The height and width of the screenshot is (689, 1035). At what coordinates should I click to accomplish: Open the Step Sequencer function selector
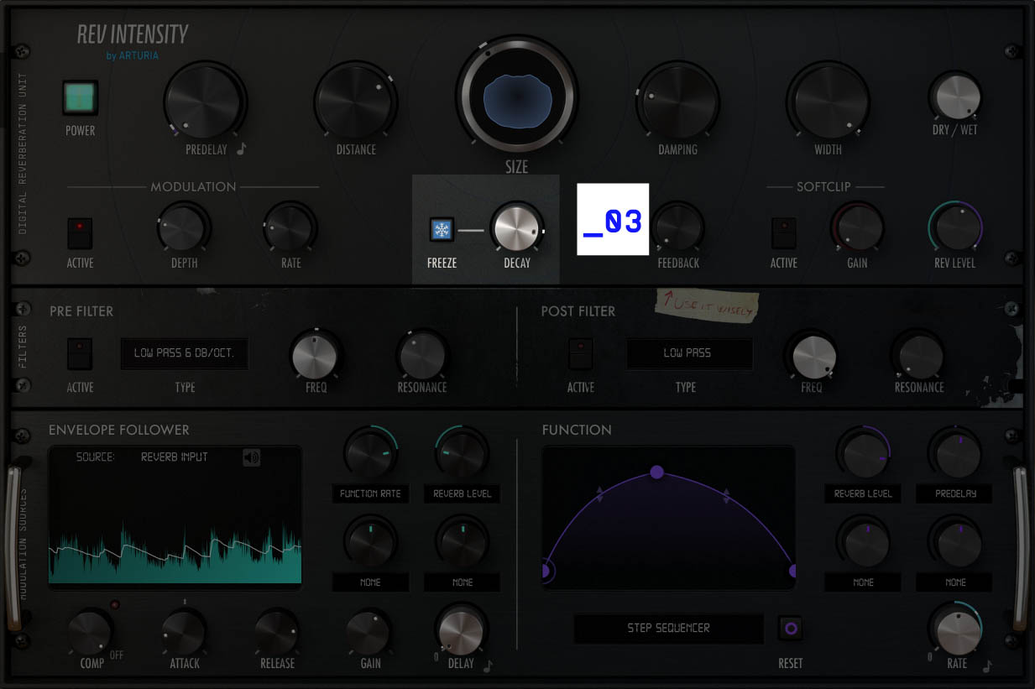point(668,629)
